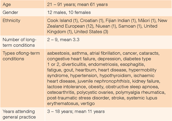The height and width of the screenshot is (121, 172).
Task: Click the Ethnicity row label
Action: [11, 21]
